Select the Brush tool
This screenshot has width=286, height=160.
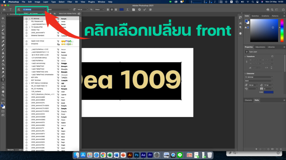[3, 49]
